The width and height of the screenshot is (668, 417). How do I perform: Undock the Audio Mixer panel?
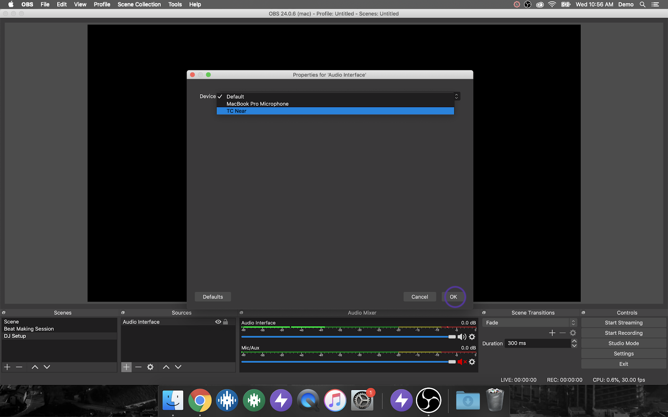[x=241, y=313]
